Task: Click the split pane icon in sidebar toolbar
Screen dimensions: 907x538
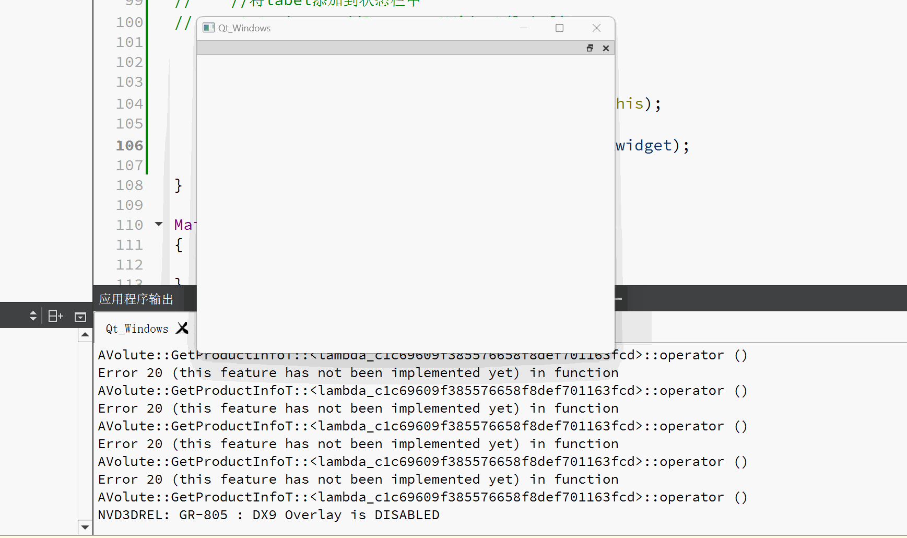Action: [x=55, y=316]
